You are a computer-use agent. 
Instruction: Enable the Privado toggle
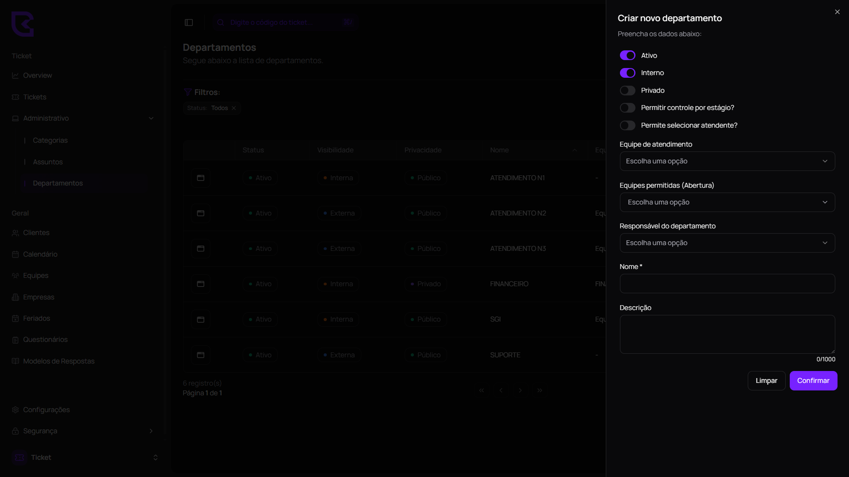pyautogui.click(x=627, y=91)
